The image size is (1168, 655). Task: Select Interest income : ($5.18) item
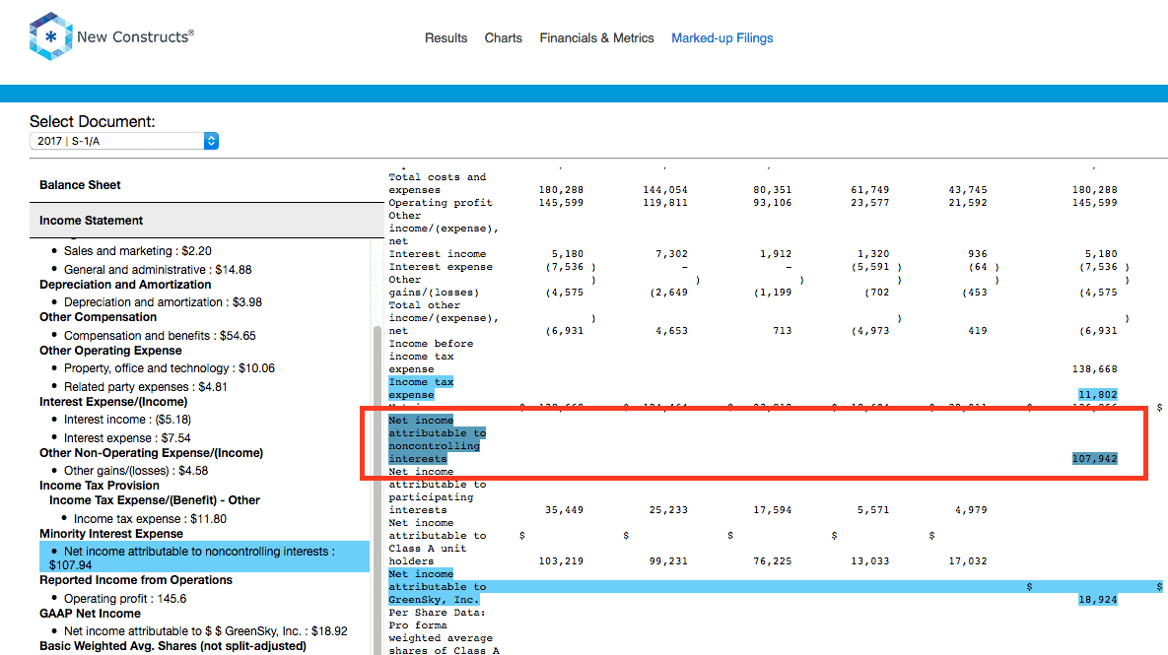tap(127, 420)
